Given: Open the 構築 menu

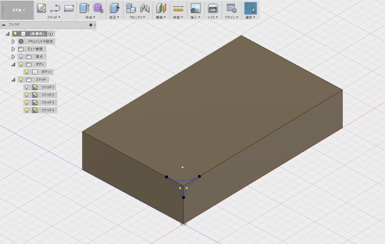Looking at the screenshot, I should pyautogui.click(x=161, y=17).
